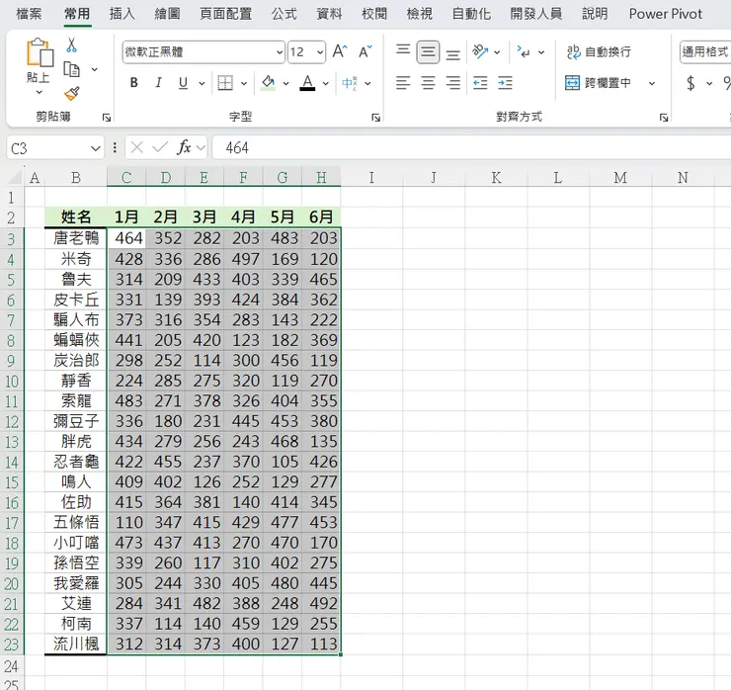Screen dimensions: 731x690
Task: Click cell containing 唐老鴨
Action: [x=76, y=238]
